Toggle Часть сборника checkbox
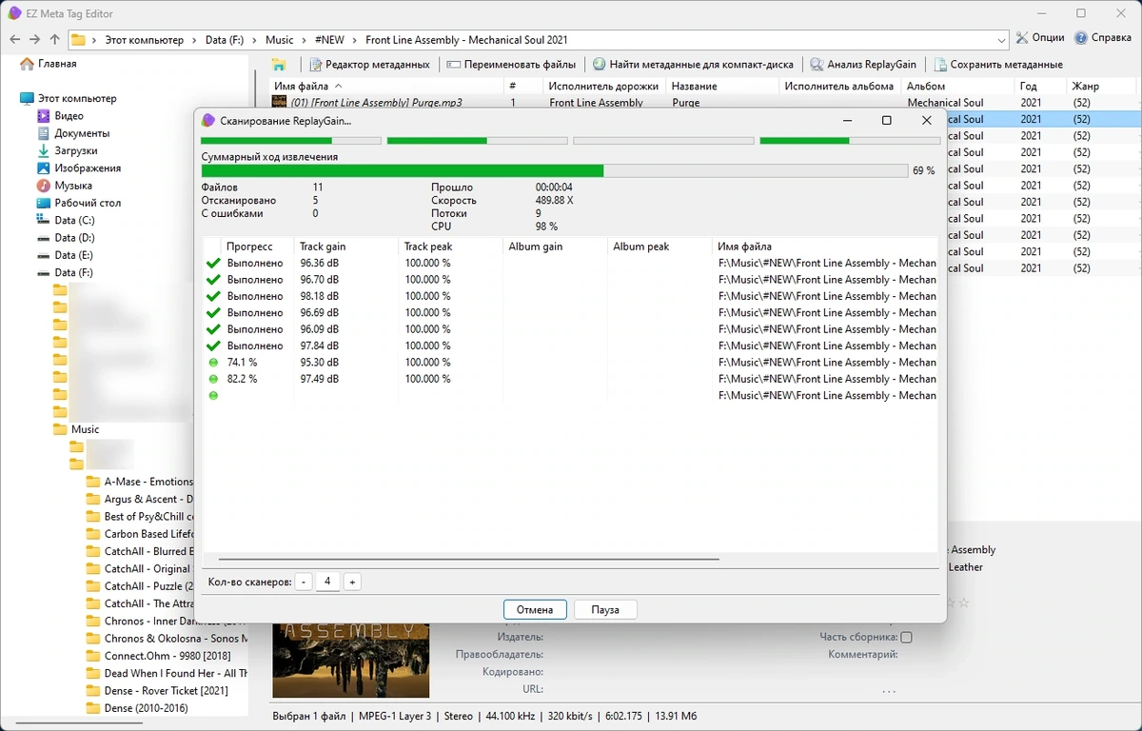Screen dimensions: 1142x731 (906, 637)
